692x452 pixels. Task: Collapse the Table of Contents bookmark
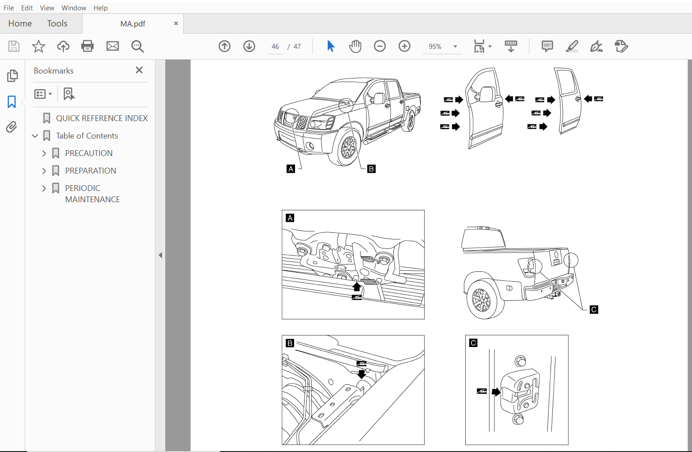pyautogui.click(x=35, y=135)
